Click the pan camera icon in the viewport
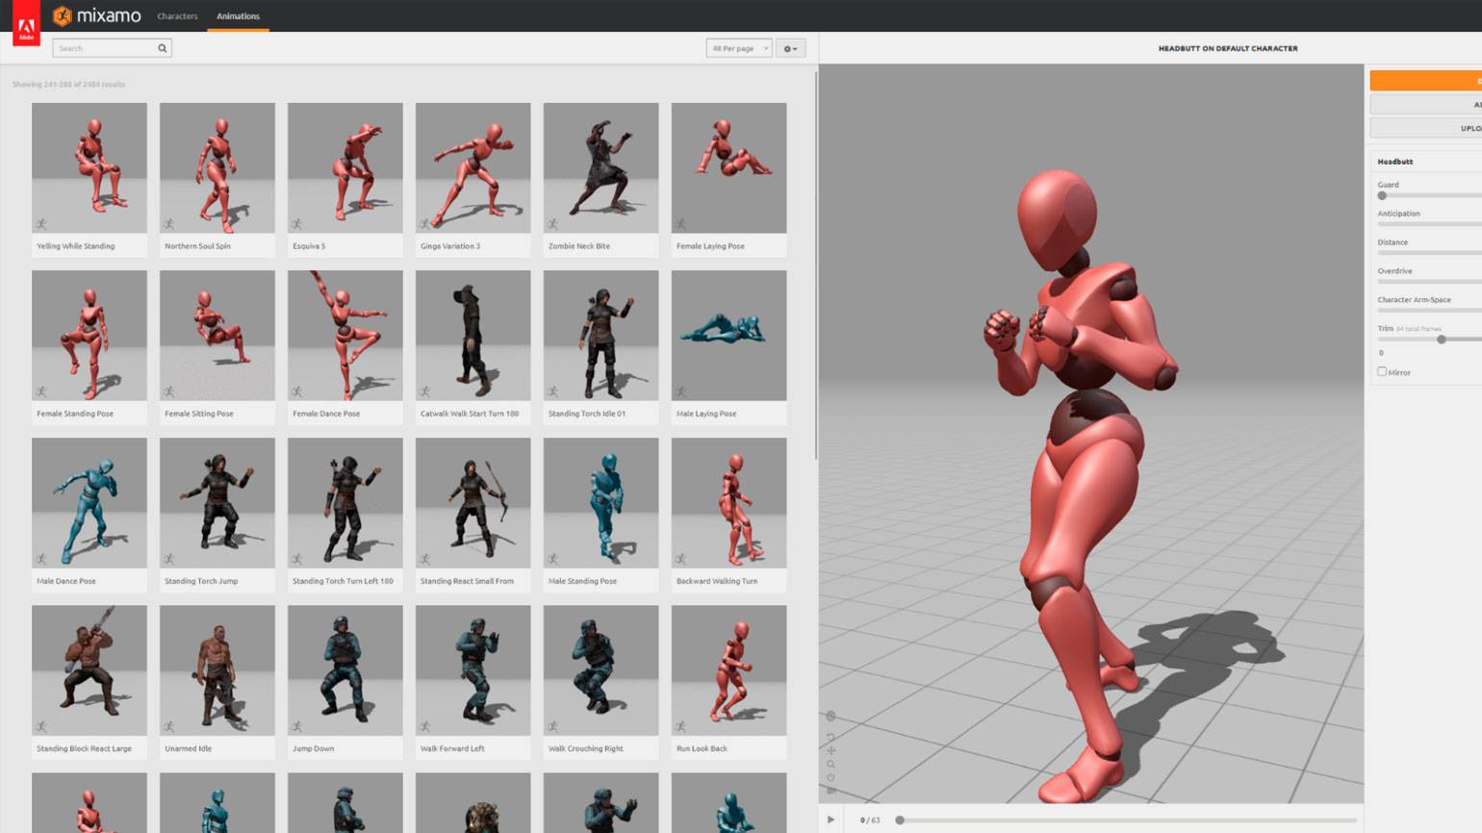The image size is (1482, 833). point(830,750)
